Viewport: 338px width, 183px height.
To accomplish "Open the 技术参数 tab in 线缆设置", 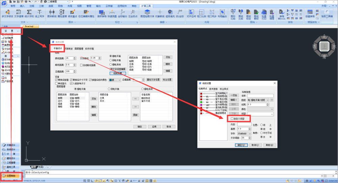I will (213, 89).
